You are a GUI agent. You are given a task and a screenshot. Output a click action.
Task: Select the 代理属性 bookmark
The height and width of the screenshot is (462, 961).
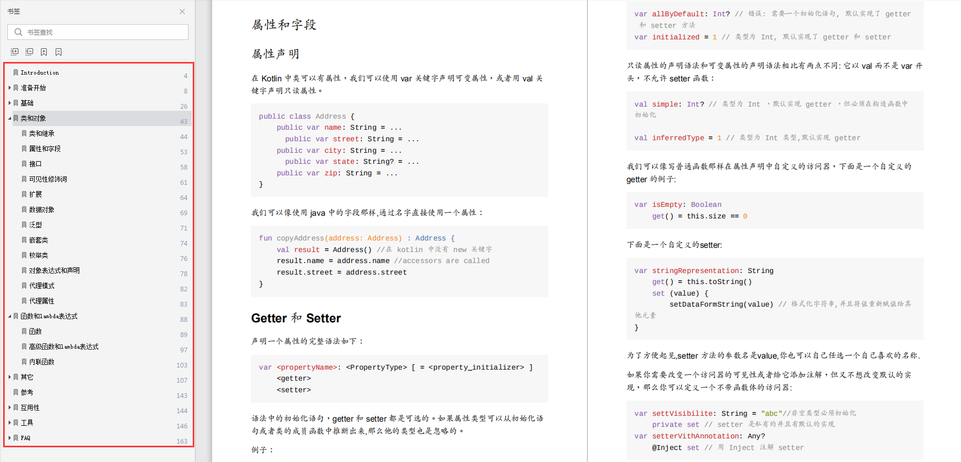(x=42, y=301)
